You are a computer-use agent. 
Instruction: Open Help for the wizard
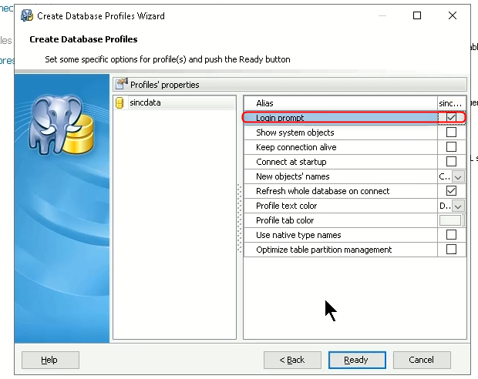point(50,360)
